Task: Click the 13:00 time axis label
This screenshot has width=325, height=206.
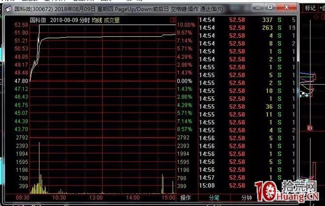Action: (96, 198)
